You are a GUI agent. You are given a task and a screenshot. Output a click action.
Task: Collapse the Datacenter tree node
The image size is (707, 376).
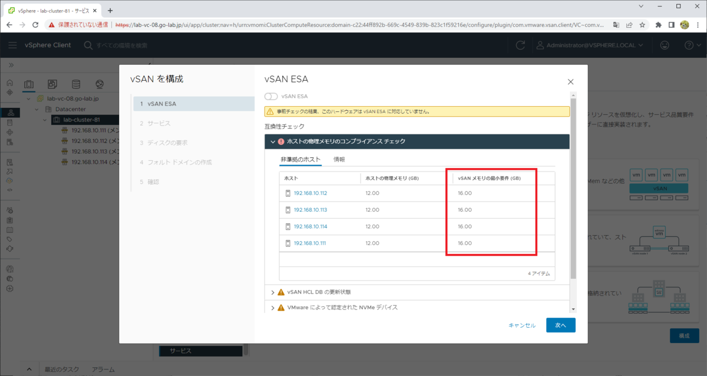coord(37,109)
